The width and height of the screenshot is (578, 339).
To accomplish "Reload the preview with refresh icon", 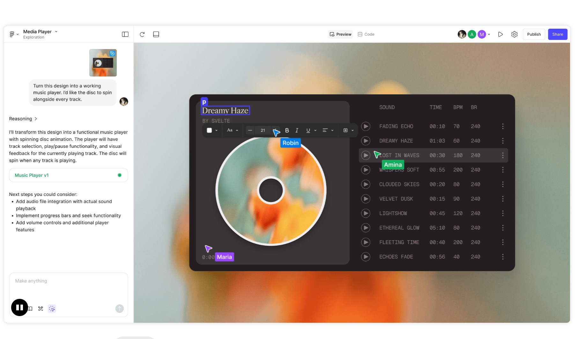I will click(142, 34).
